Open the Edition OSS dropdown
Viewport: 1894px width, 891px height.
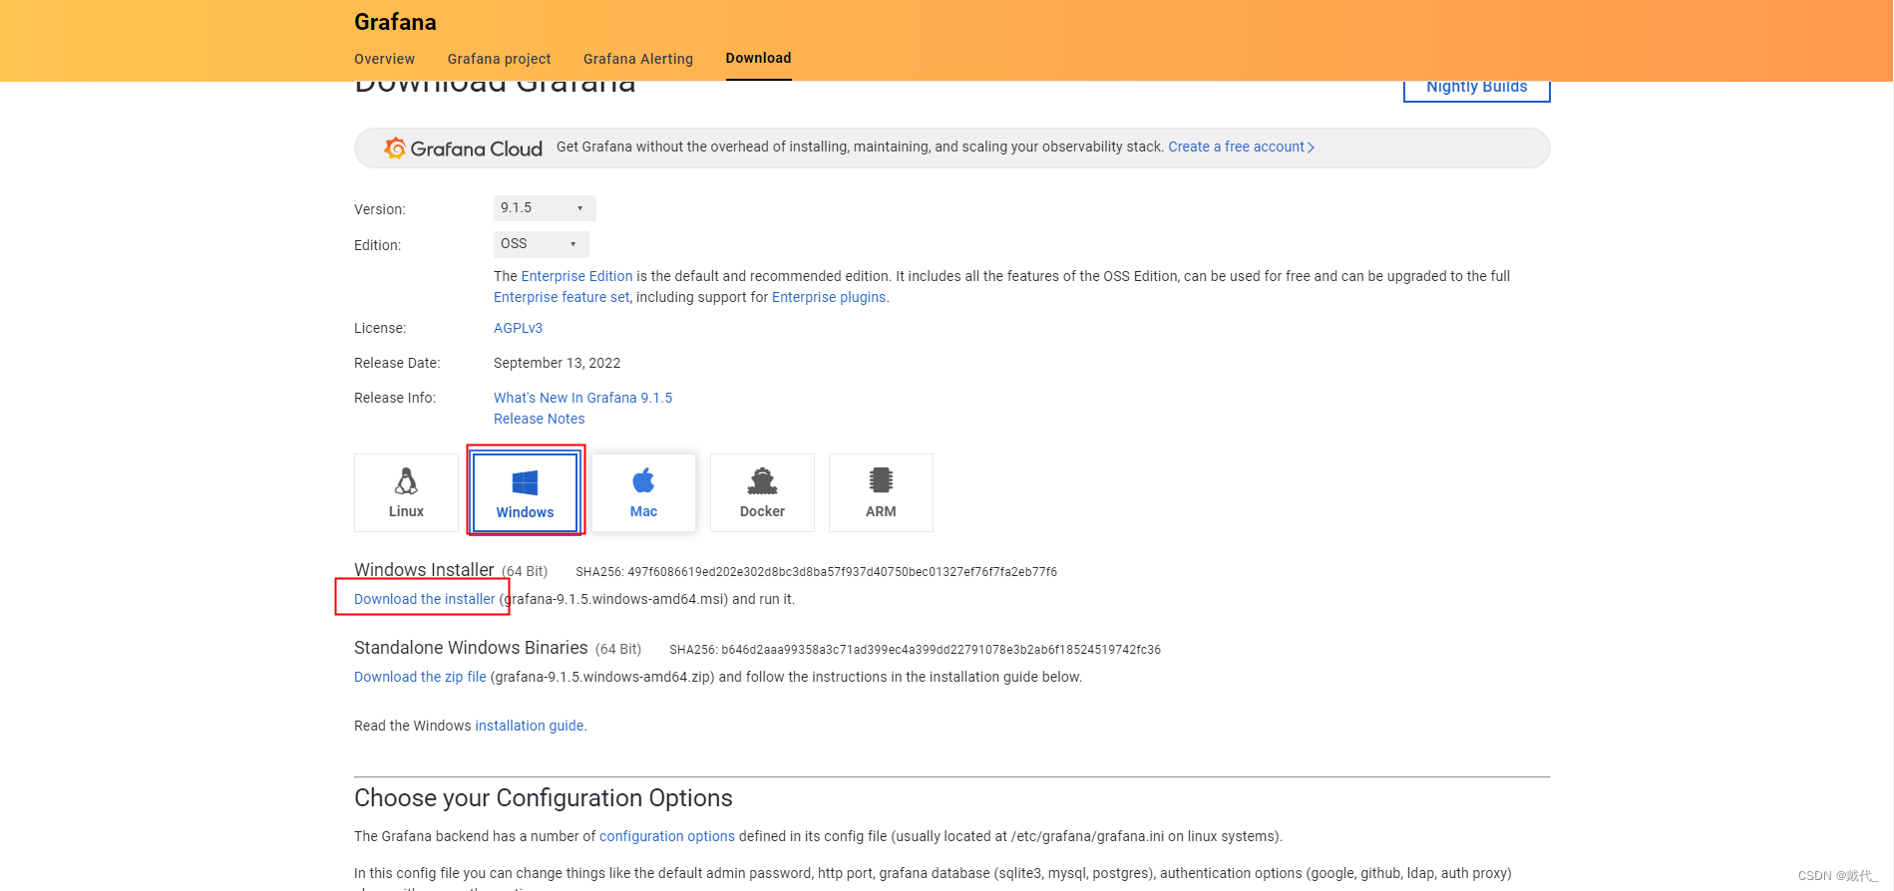point(541,244)
